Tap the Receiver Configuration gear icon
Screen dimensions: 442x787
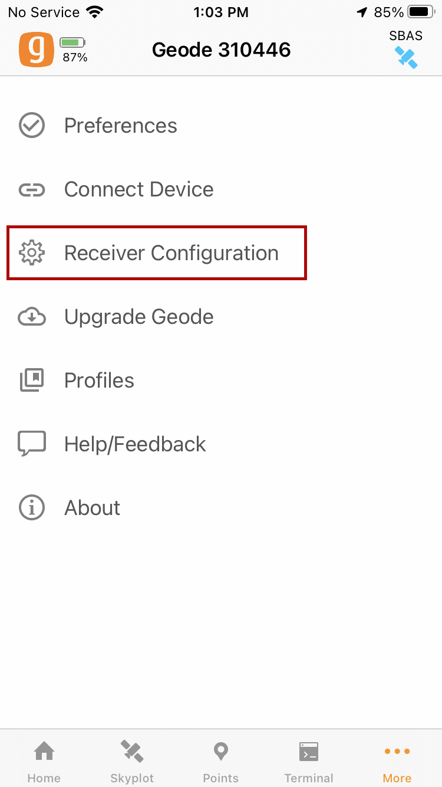32,253
